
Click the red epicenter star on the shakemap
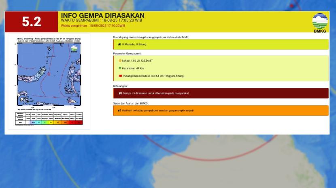coord(49,74)
